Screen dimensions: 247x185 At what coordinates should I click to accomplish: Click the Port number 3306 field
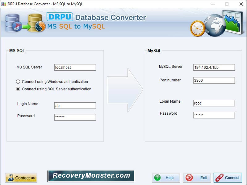214,80
